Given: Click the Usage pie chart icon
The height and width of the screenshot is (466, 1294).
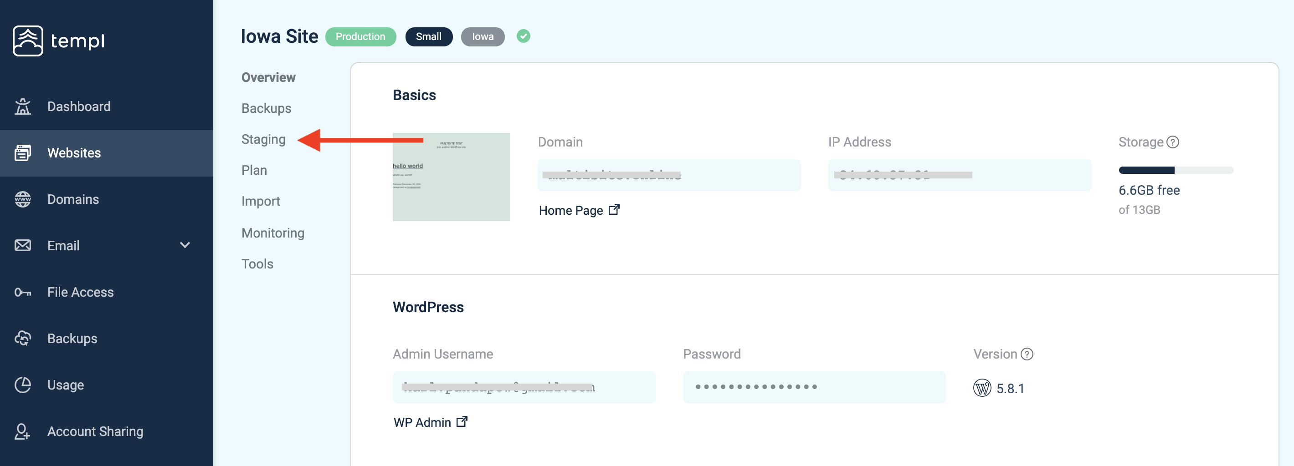Looking at the screenshot, I should pos(23,385).
